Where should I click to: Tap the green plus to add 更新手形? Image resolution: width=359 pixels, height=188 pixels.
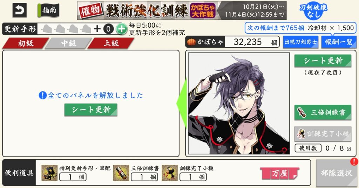(x=121, y=29)
